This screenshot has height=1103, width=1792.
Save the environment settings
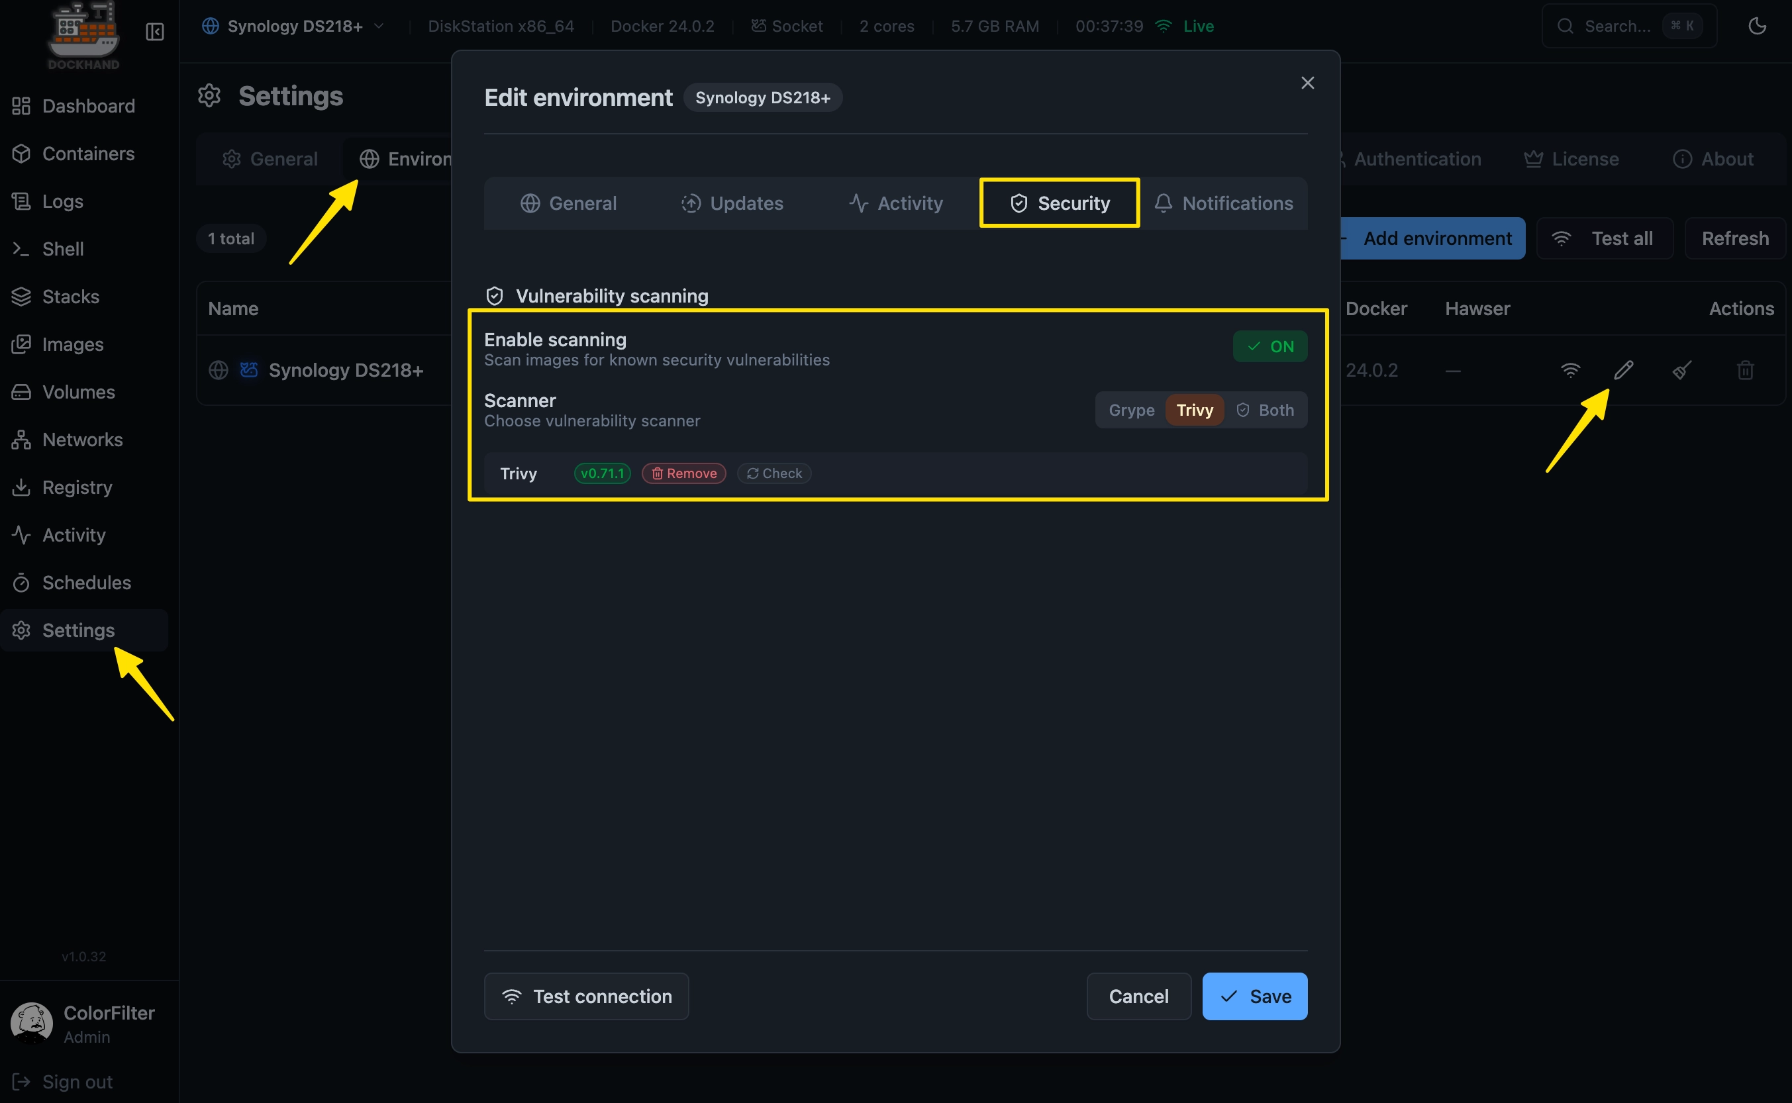(x=1255, y=996)
